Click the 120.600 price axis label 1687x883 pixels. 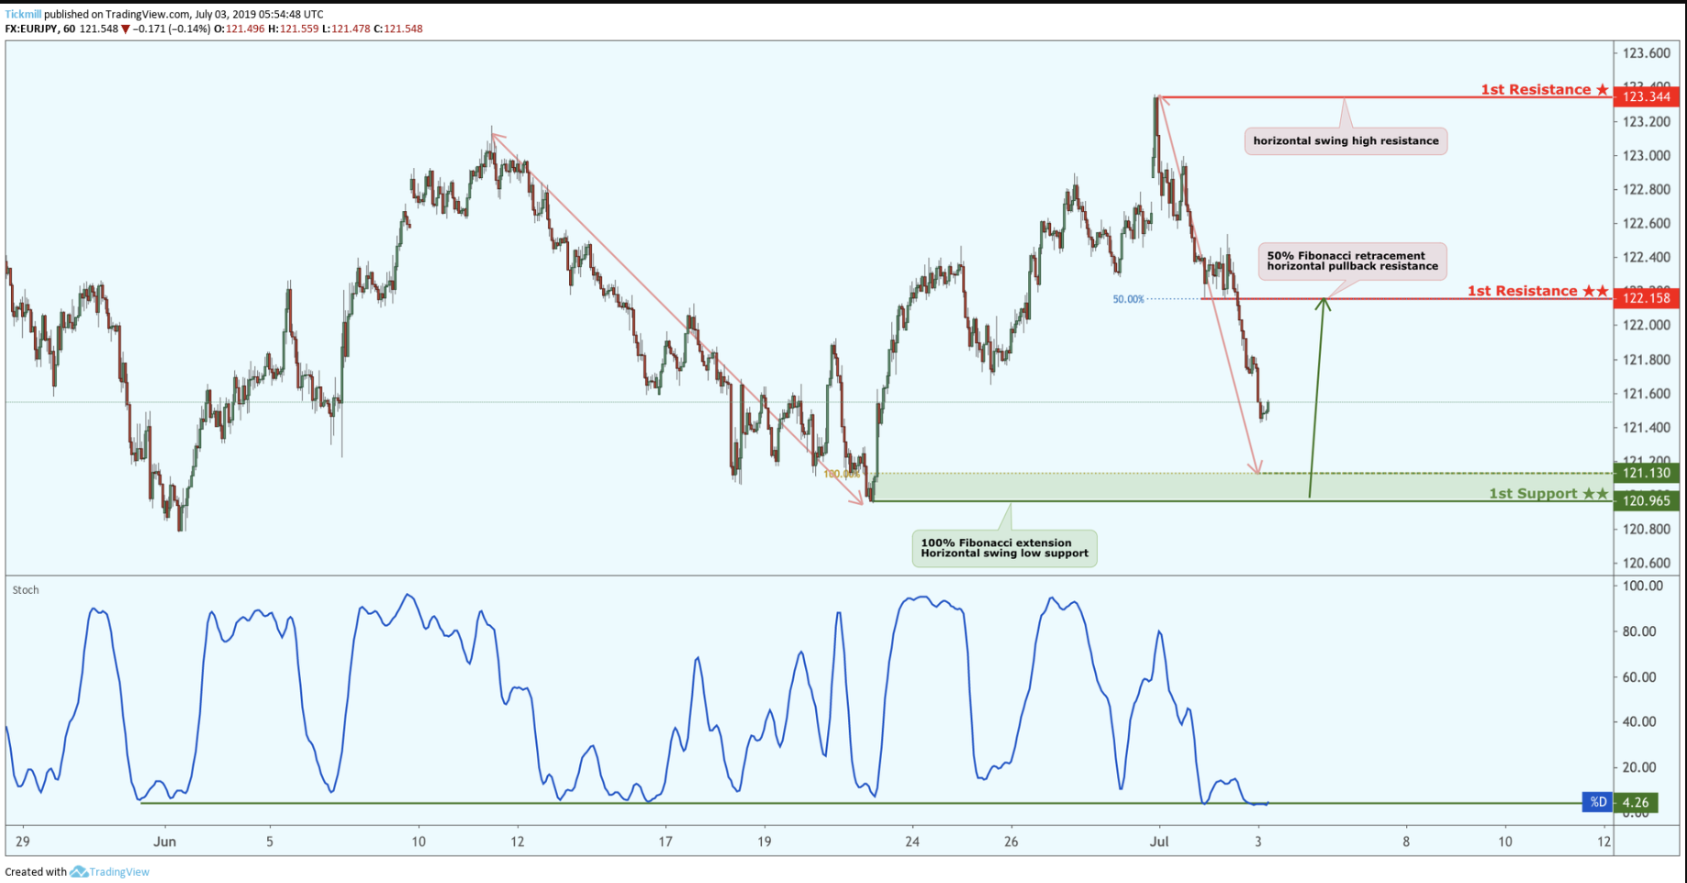(x=1647, y=563)
